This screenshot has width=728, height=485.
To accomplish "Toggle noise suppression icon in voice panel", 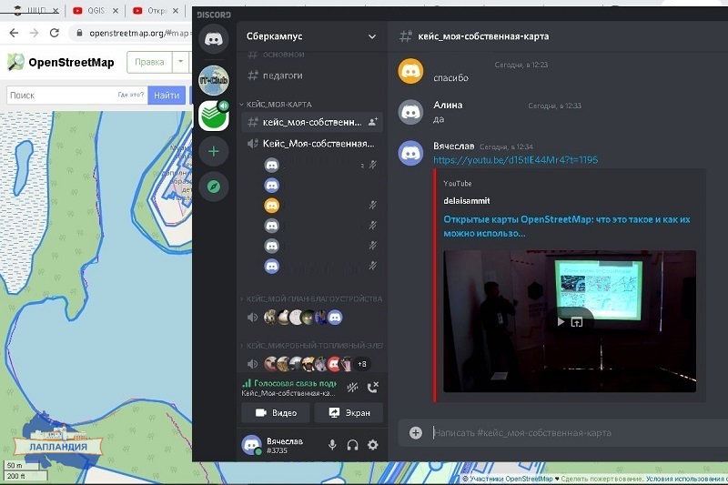I will click(352, 387).
